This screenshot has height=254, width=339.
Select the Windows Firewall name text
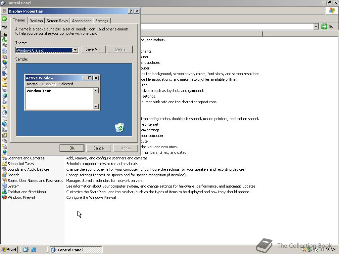pyautogui.click(x=22, y=197)
